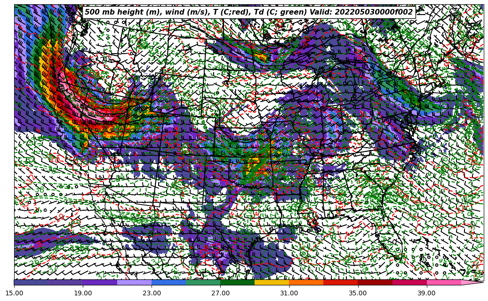Select the orange colorbar segment after 31.00
The height and width of the screenshot is (301, 488).
pyautogui.click(x=306, y=282)
